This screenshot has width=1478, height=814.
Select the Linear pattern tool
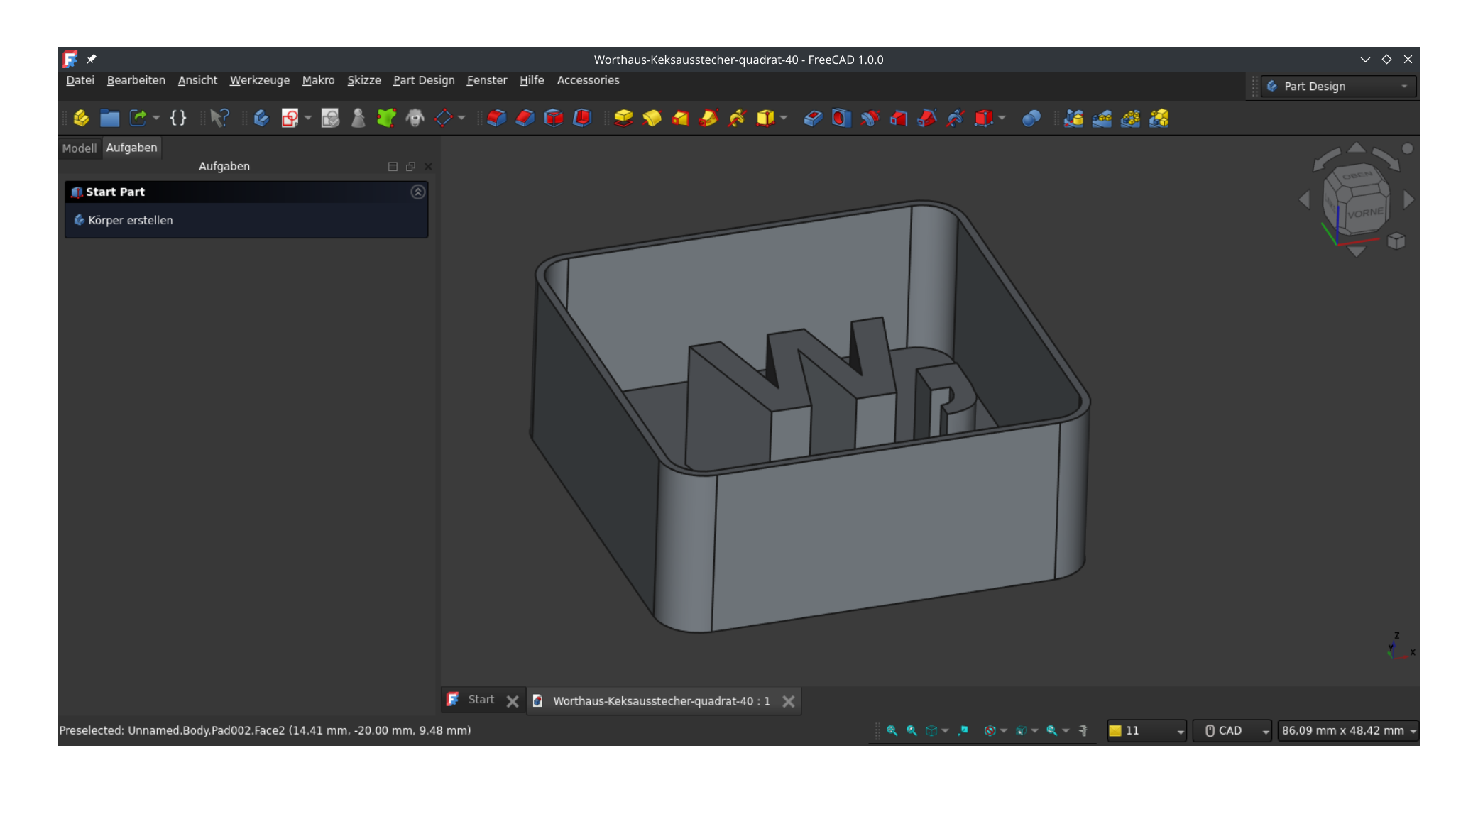point(1102,118)
